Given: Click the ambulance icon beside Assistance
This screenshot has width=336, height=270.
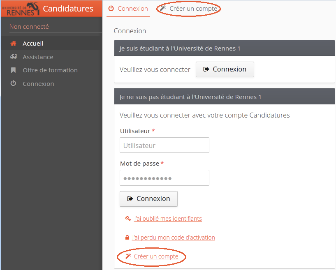Looking at the screenshot, I should [14, 57].
